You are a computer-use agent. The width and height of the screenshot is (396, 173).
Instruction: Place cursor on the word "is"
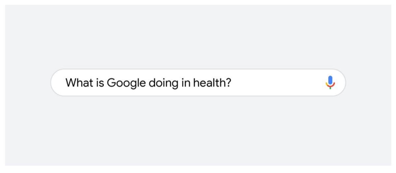pos(98,82)
